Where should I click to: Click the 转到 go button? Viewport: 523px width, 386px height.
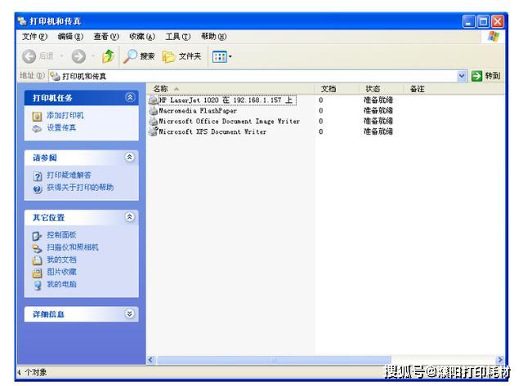[x=485, y=76]
